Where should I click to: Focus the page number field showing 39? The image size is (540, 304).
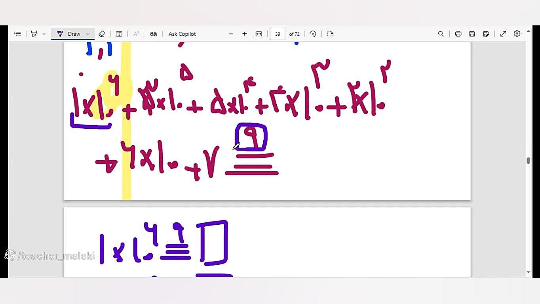coord(278,34)
